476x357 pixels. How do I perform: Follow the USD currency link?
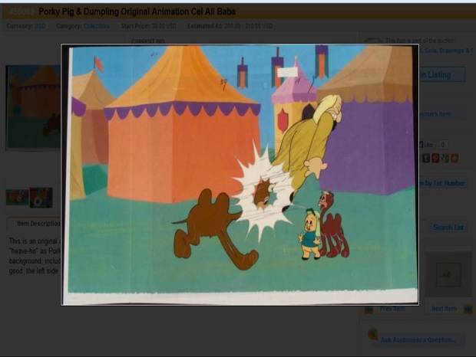(x=40, y=26)
